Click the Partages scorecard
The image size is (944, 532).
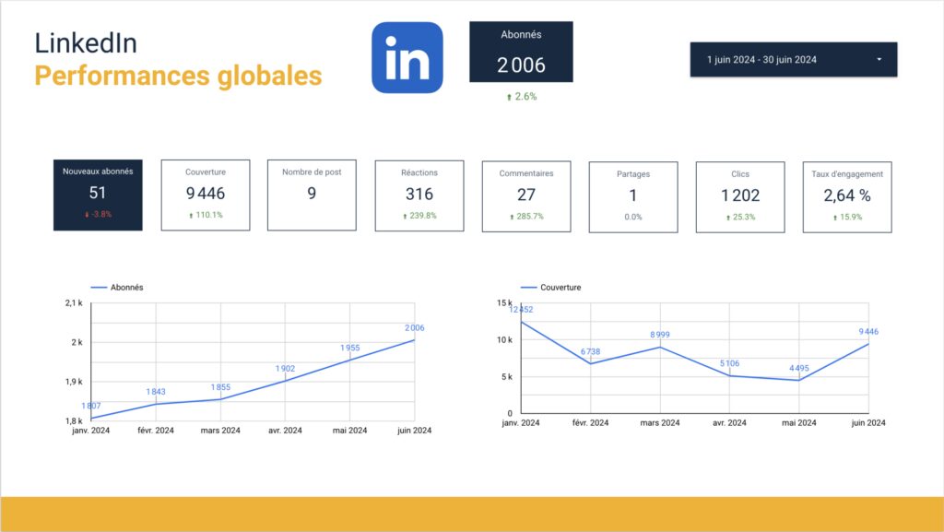(632, 195)
